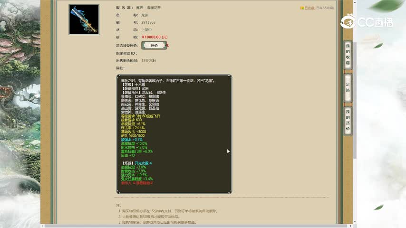Click the 根骨要求 600 requirement line

[131, 120]
